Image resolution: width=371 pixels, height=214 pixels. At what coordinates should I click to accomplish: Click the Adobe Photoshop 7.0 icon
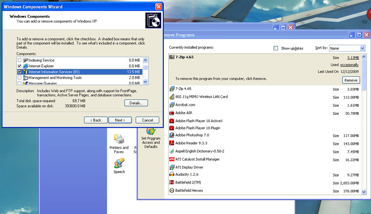tap(172, 135)
